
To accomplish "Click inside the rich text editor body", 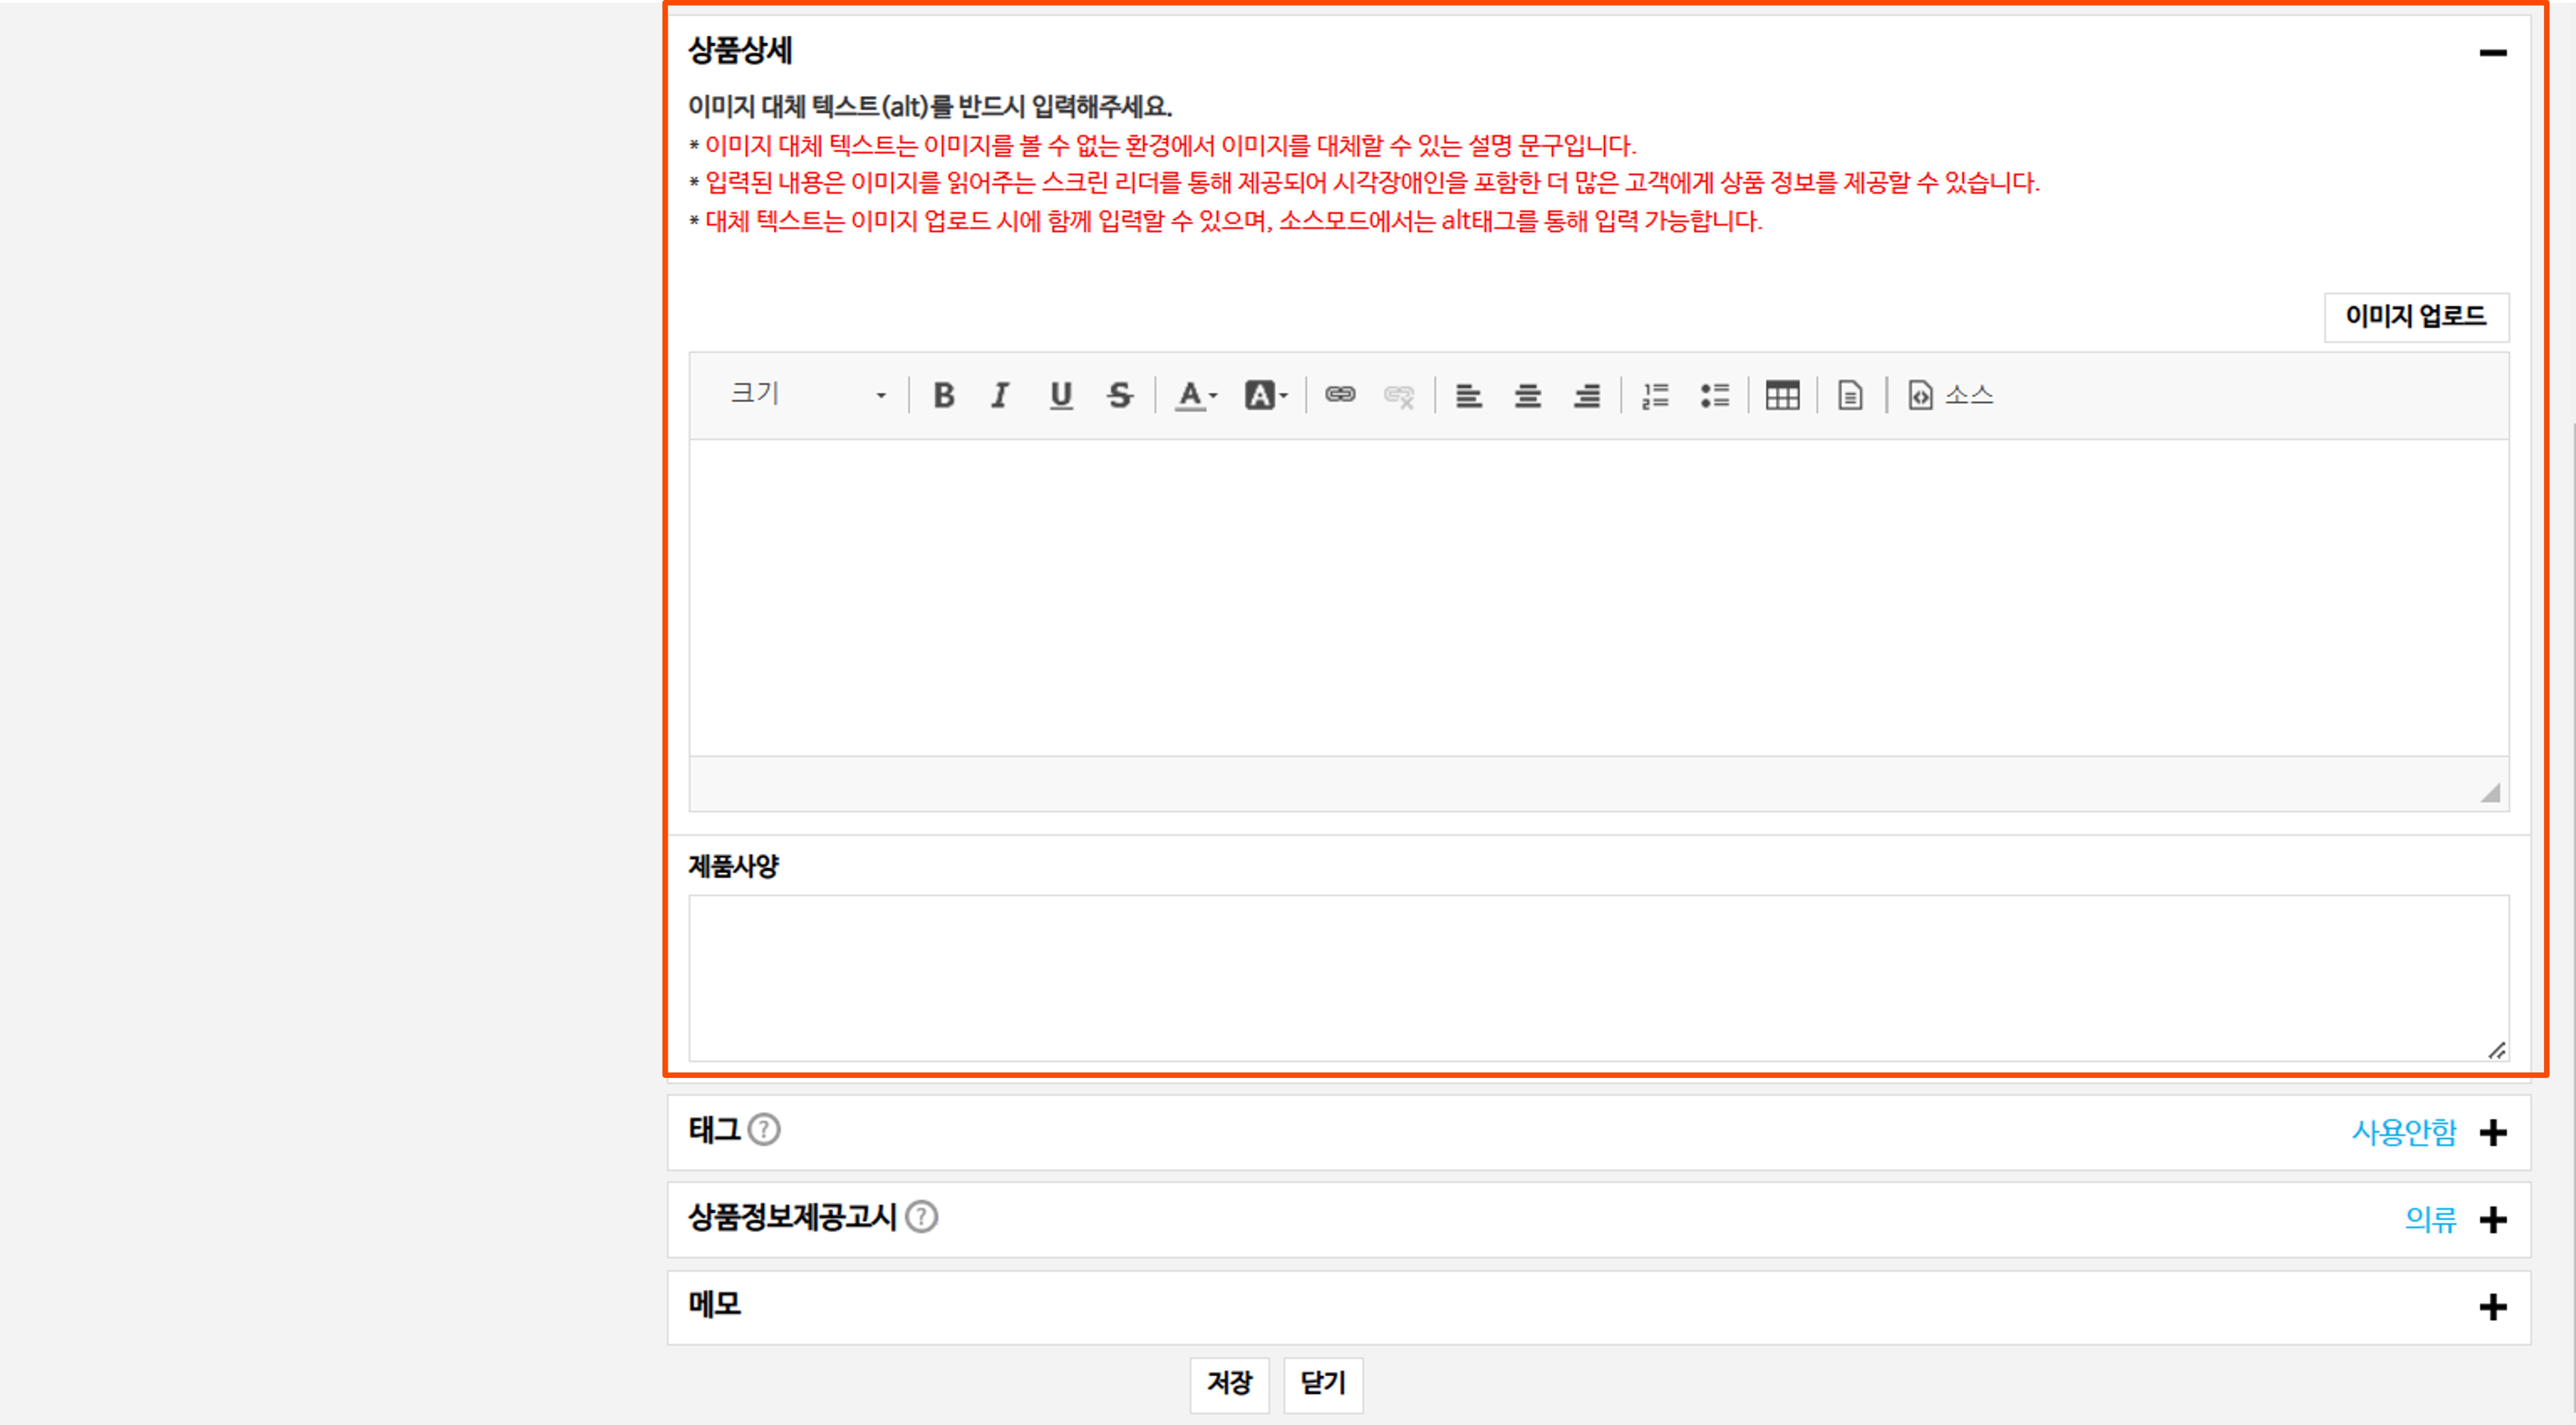I will tap(1598, 597).
